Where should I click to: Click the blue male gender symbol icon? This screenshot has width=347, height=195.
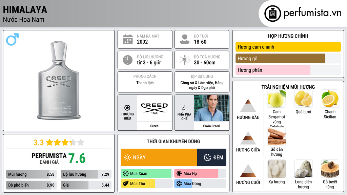click(13, 39)
